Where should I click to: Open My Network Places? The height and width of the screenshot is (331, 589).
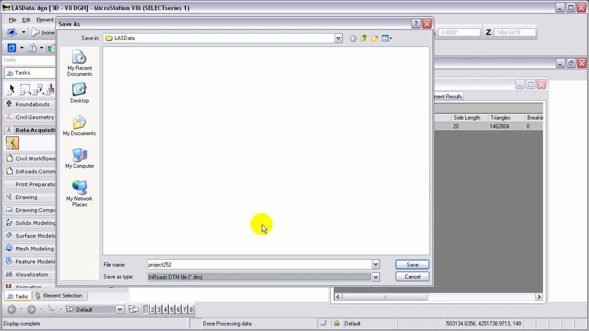pos(79,194)
